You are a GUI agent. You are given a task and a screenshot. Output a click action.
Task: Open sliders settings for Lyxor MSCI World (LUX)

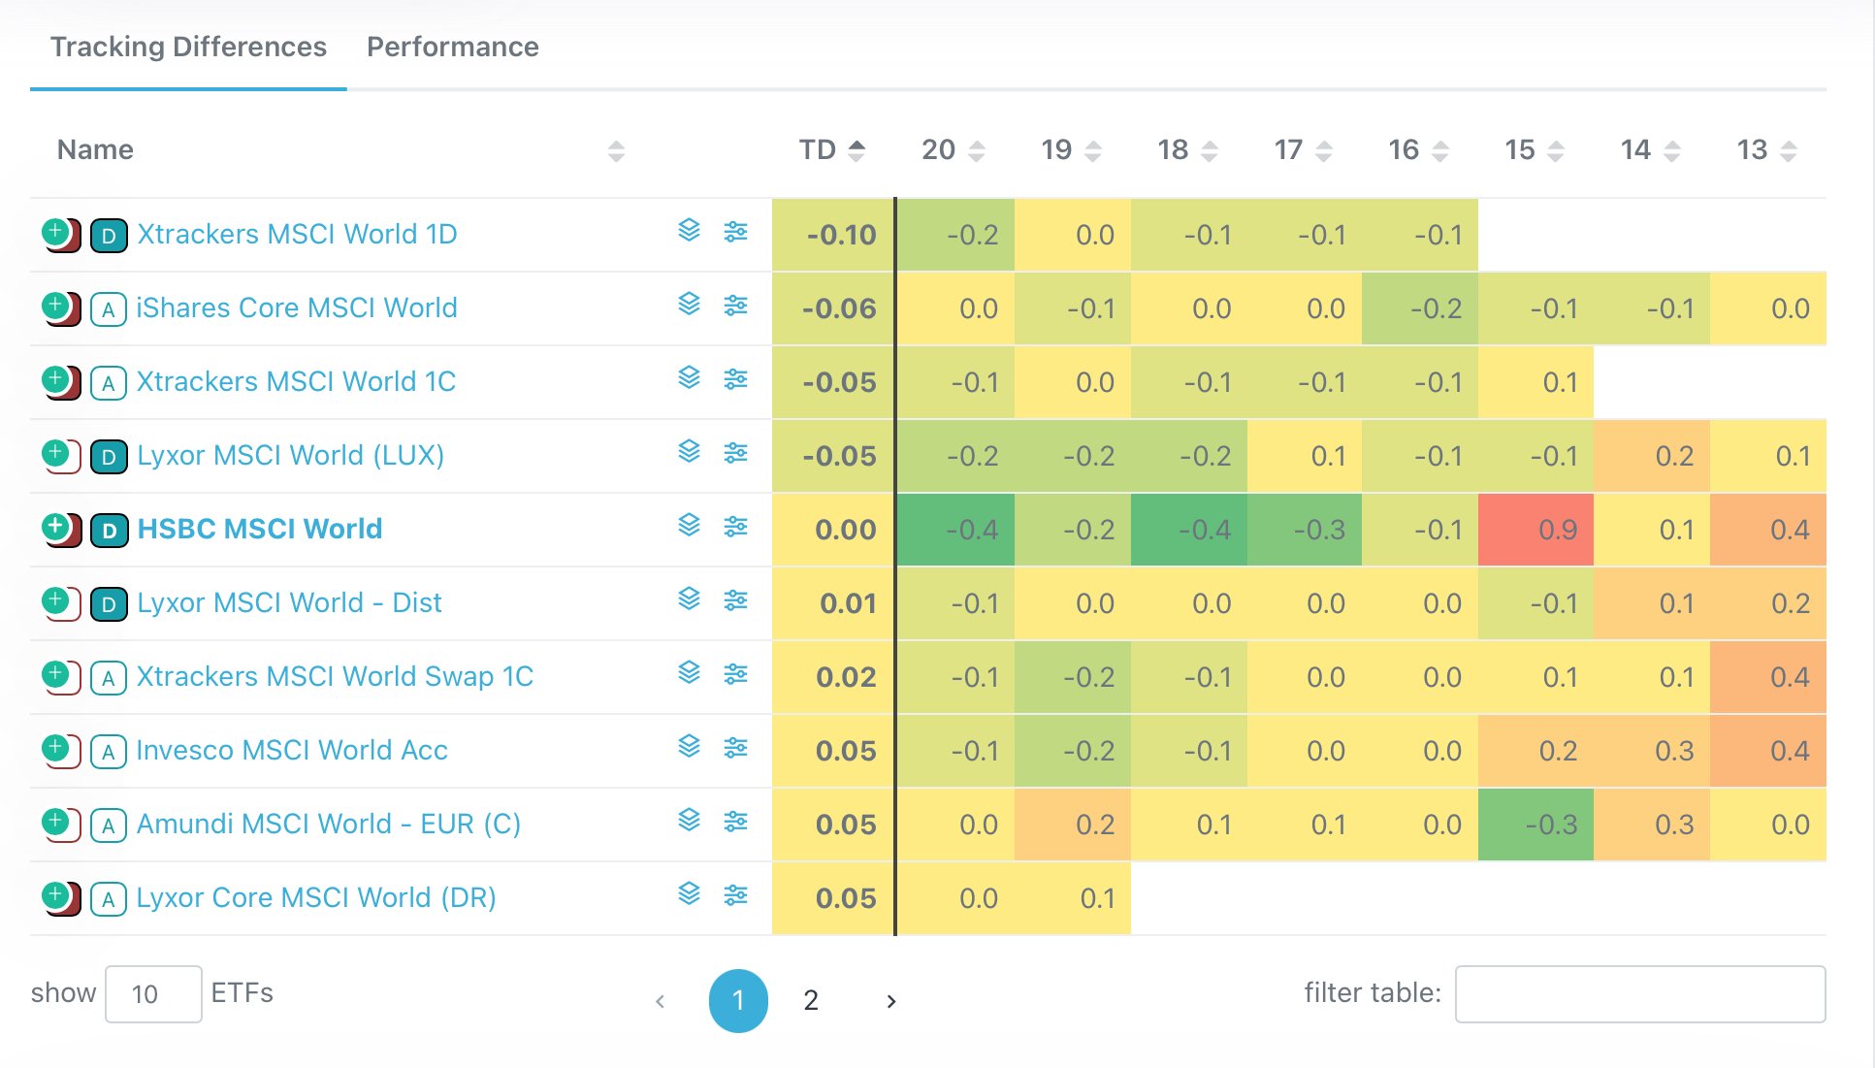[735, 453]
